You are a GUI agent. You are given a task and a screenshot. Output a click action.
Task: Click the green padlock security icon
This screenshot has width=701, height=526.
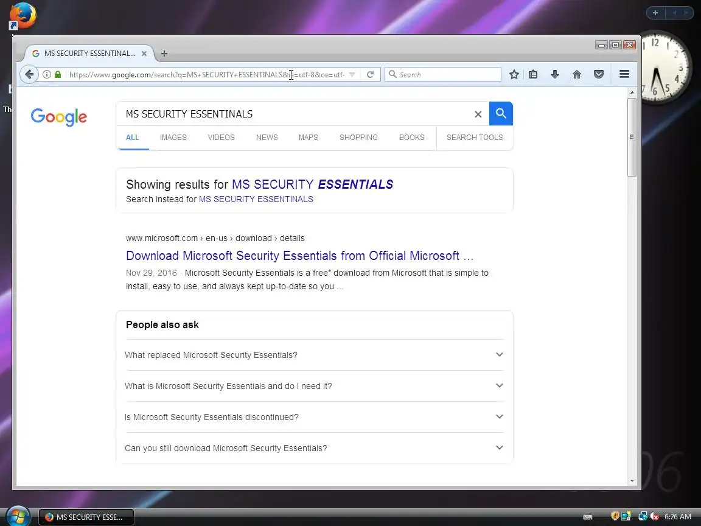click(x=58, y=74)
